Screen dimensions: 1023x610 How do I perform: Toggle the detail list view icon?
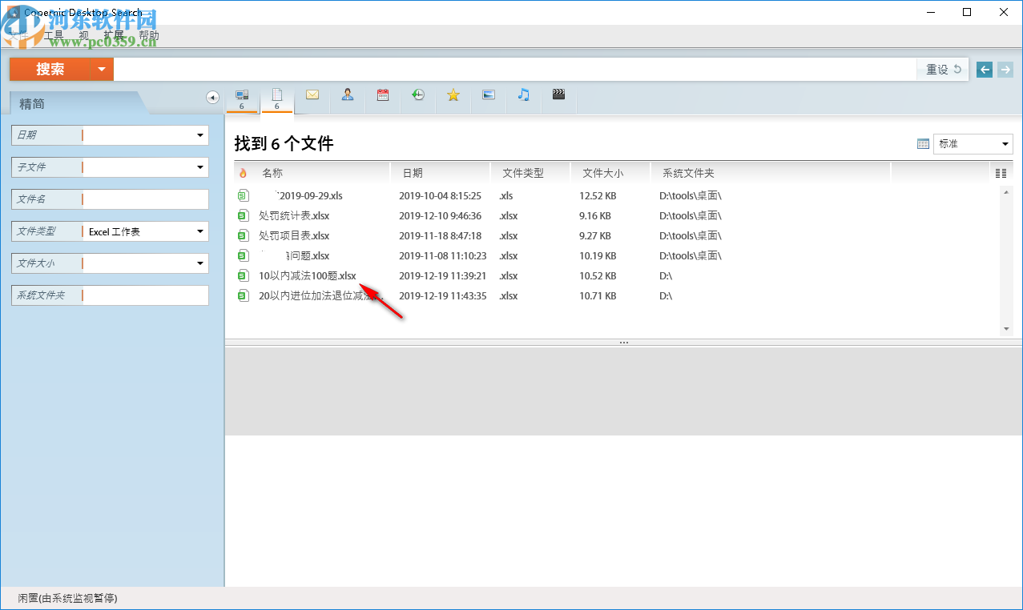[x=1000, y=172]
